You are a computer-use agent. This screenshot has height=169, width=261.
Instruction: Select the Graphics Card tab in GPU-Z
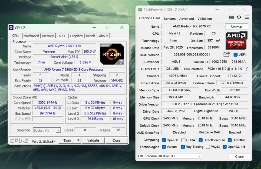point(150,18)
